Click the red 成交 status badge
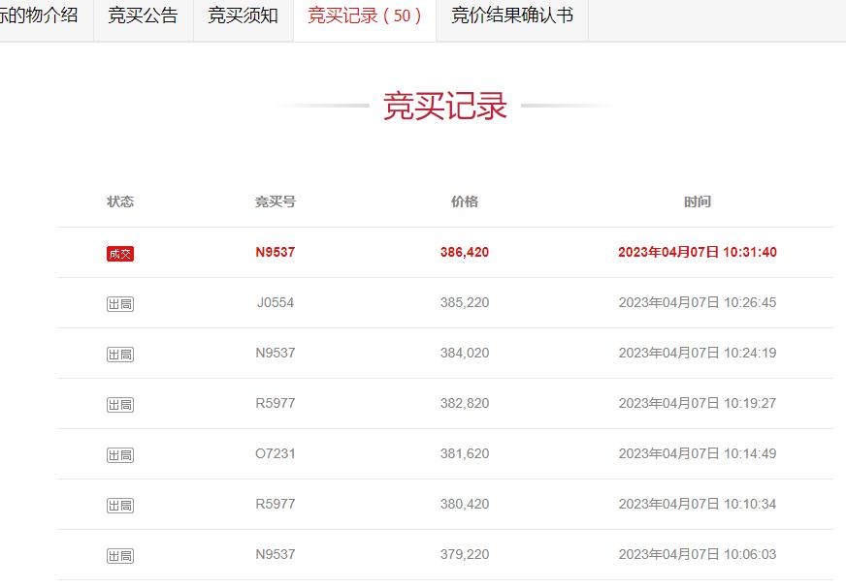This screenshot has height=588, width=846. pyautogui.click(x=120, y=252)
